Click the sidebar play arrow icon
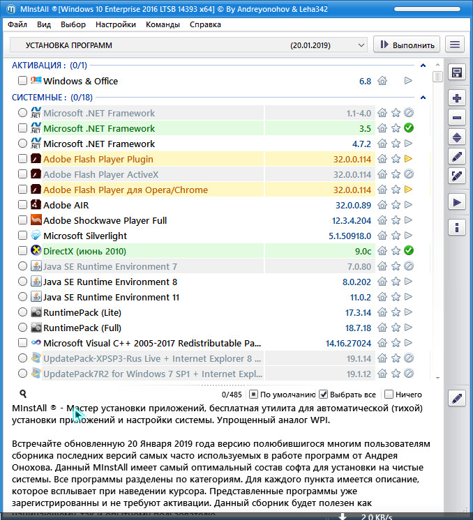 click(457, 202)
